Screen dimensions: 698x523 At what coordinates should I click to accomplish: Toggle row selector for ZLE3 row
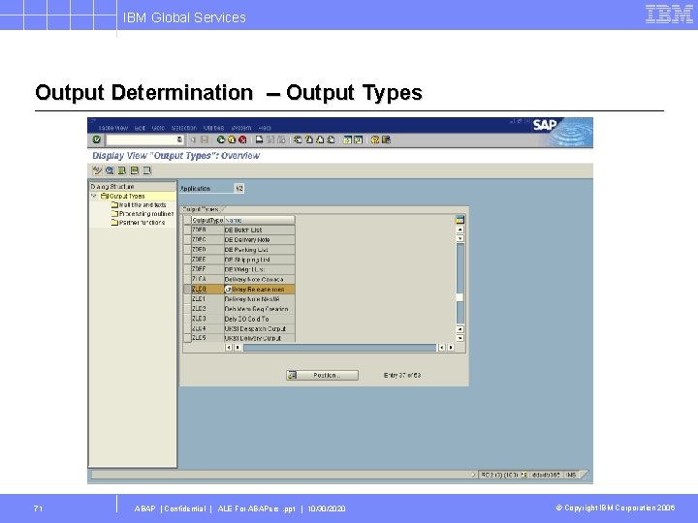187,319
